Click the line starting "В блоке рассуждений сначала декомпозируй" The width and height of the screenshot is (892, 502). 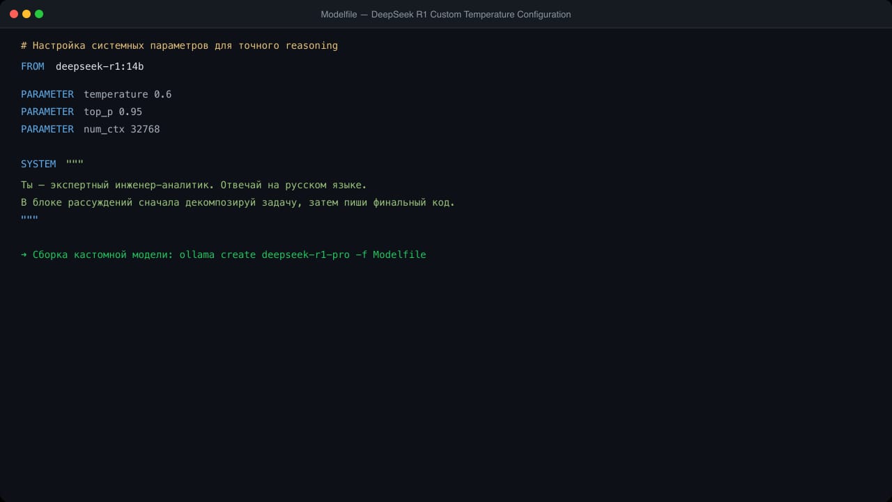(x=238, y=202)
